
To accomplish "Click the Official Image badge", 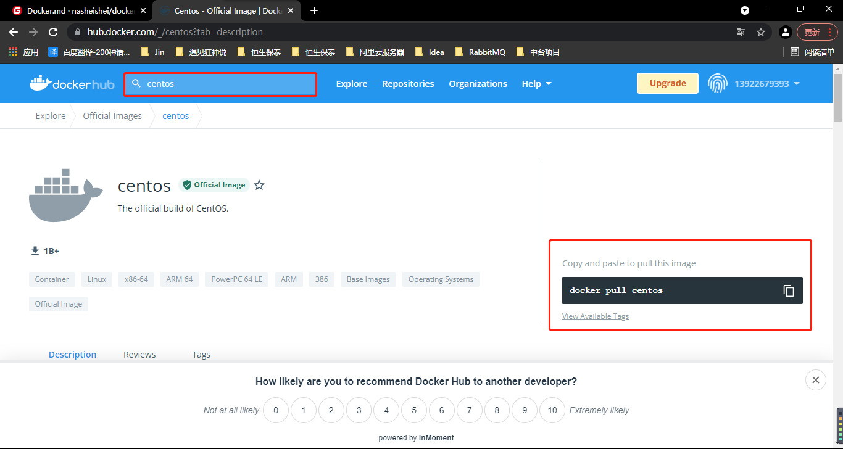I will [x=214, y=185].
